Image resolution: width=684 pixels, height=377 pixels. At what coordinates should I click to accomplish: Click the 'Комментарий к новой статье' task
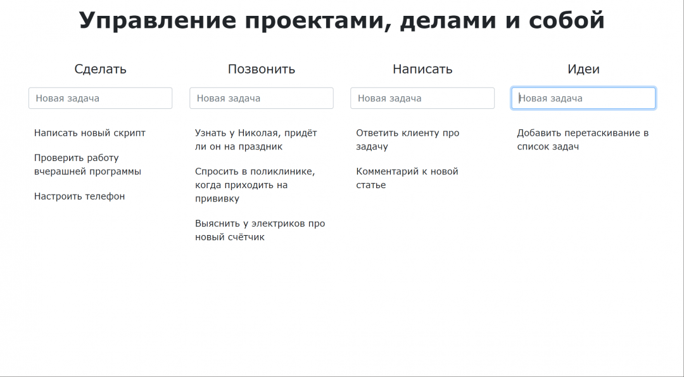pyautogui.click(x=407, y=178)
